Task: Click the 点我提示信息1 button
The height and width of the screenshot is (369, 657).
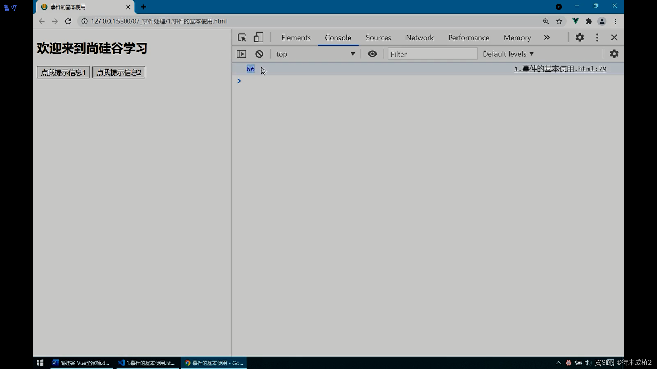Action: click(63, 72)
